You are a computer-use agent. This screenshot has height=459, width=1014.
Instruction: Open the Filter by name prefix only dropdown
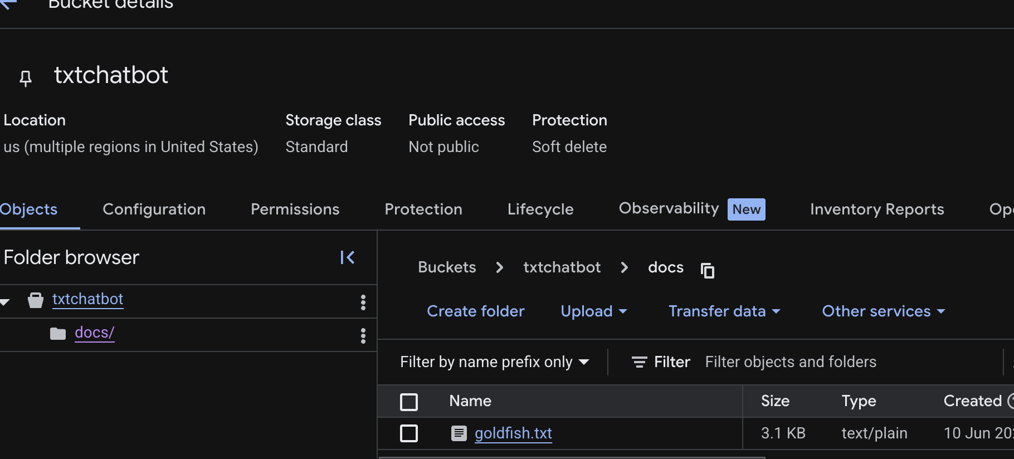pos(494,362)
